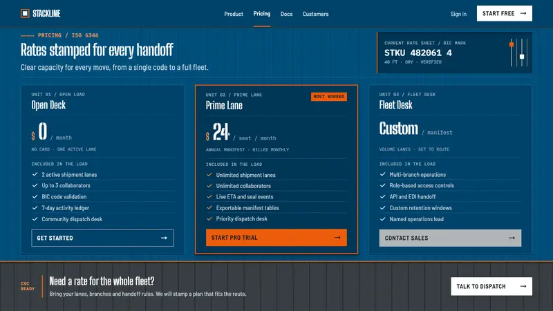Click 'UNIT 03 / FLEET DESK' label
Viewport: 553px width, 311px height.
(407, 95)
